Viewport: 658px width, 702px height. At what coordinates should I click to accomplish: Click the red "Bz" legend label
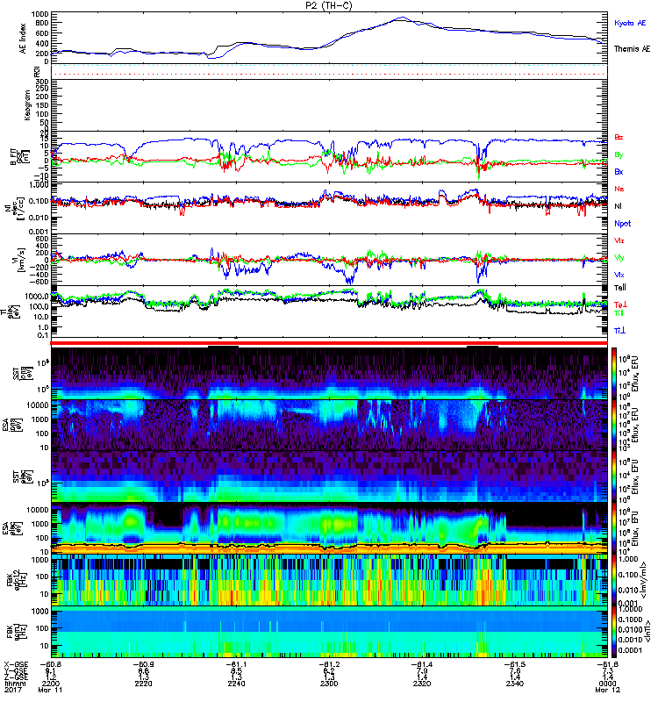coord(619,138)
